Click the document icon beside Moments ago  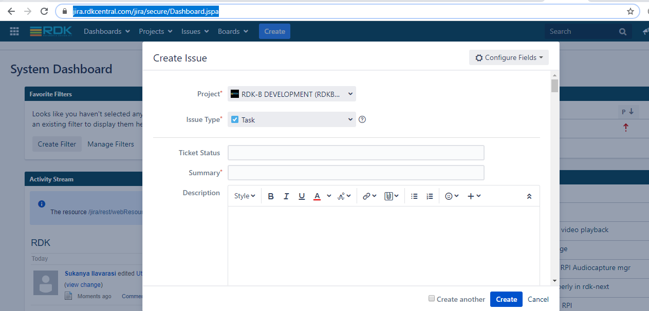(68, 296)
